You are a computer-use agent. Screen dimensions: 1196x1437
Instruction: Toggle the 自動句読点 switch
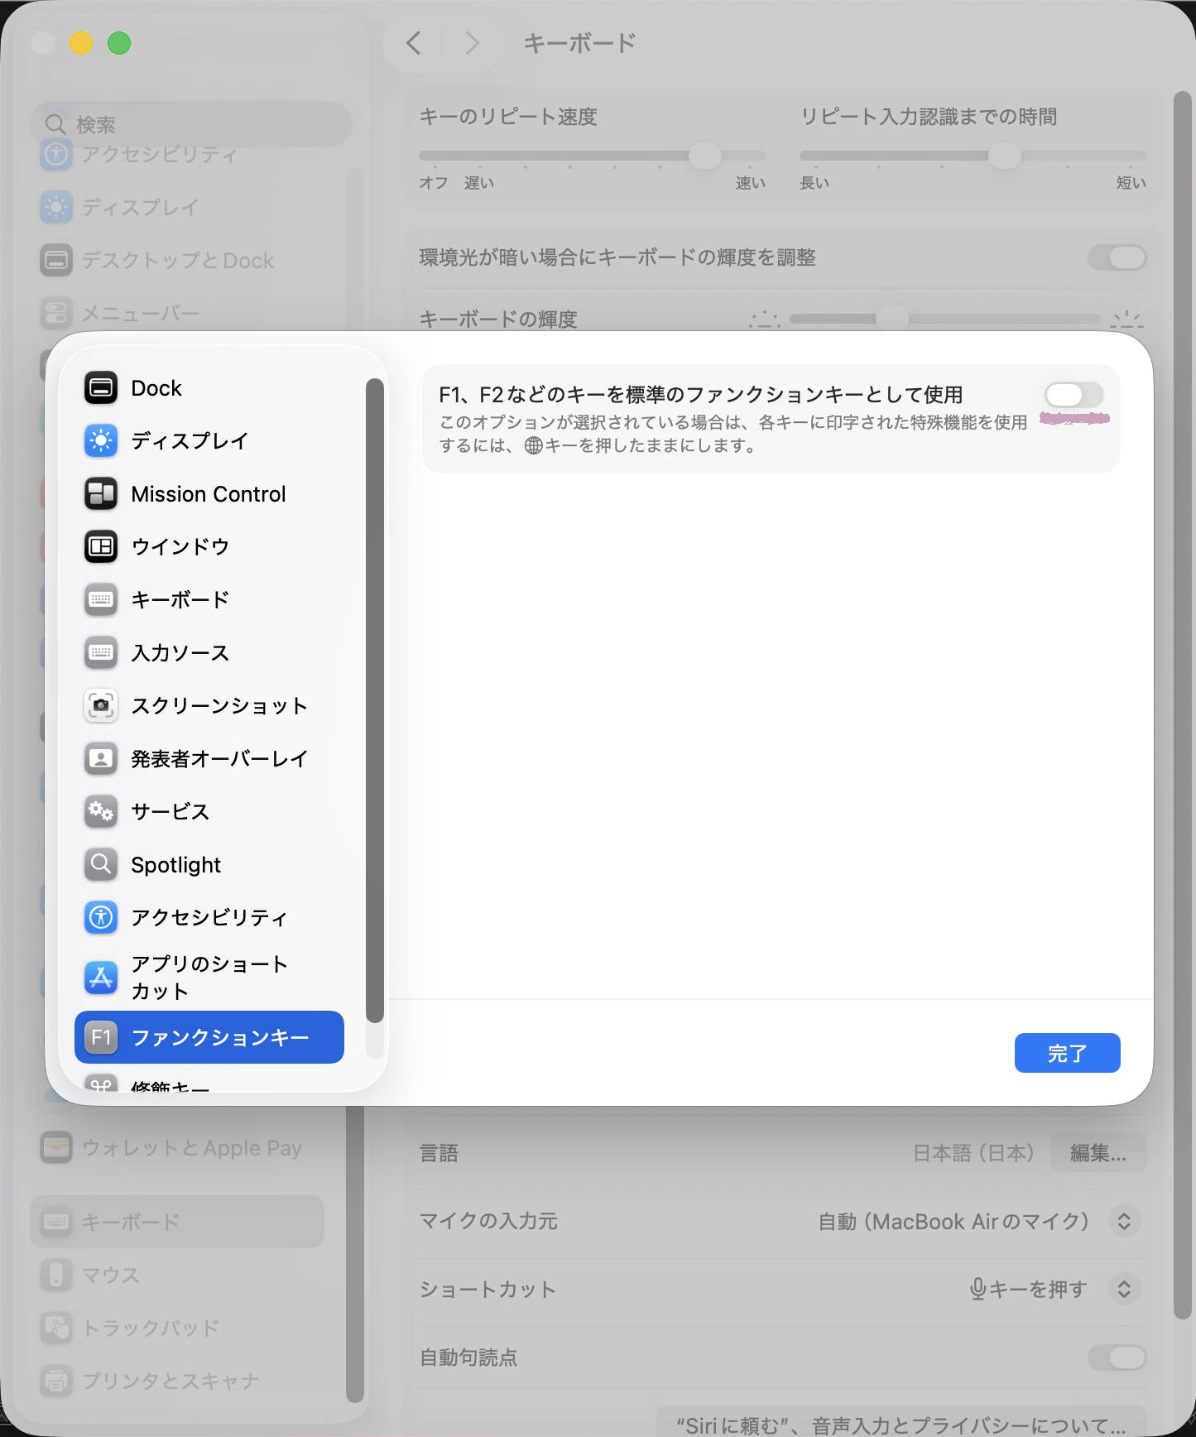(1117, 1358)
